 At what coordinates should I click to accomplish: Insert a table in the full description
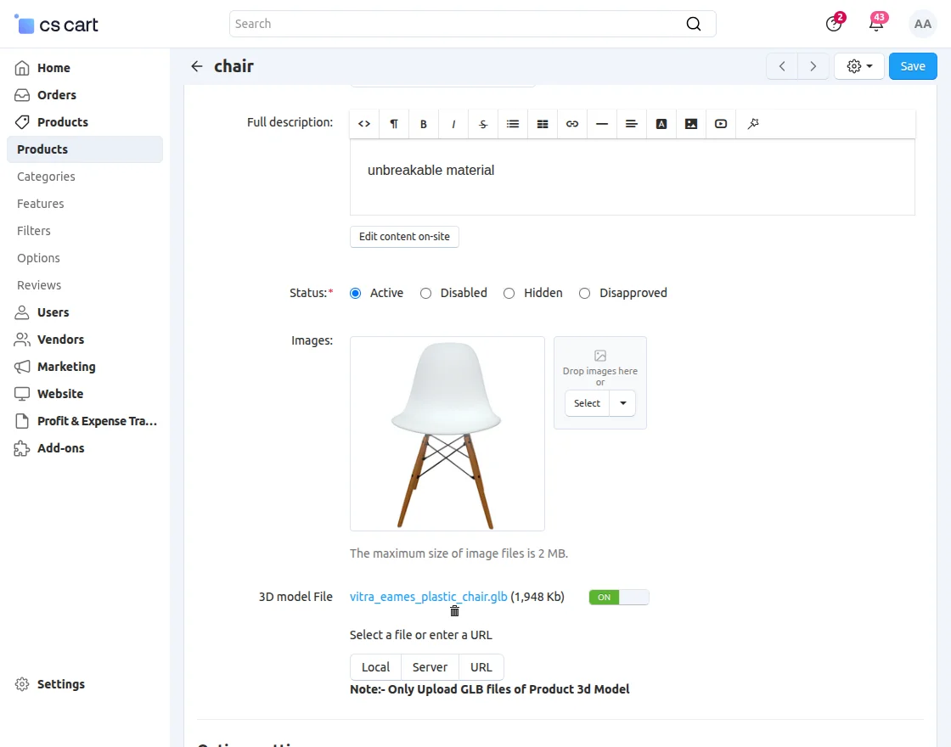[543, 124]
